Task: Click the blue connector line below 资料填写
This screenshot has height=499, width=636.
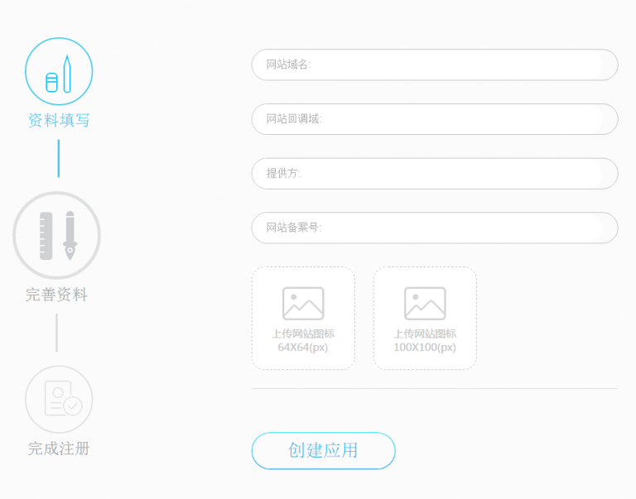Action: pos(59,159)
